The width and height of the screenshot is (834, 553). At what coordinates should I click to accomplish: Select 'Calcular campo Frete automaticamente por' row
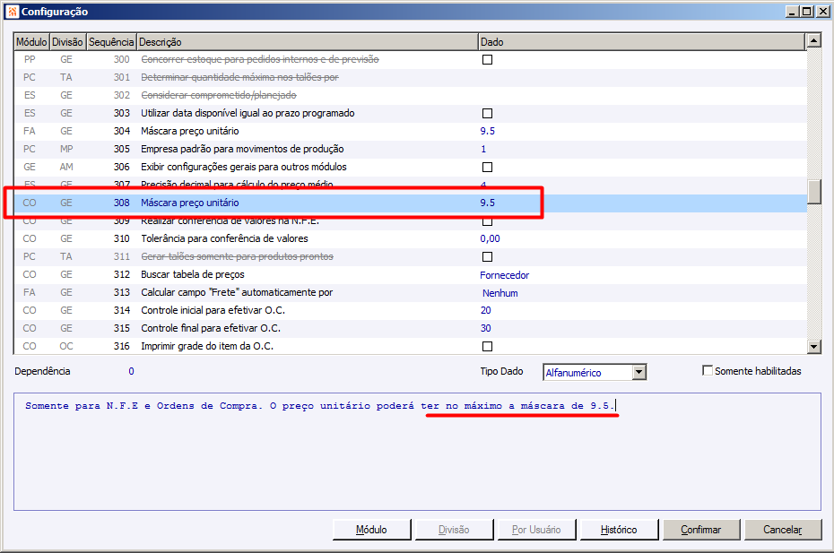[x=410, y=292]
